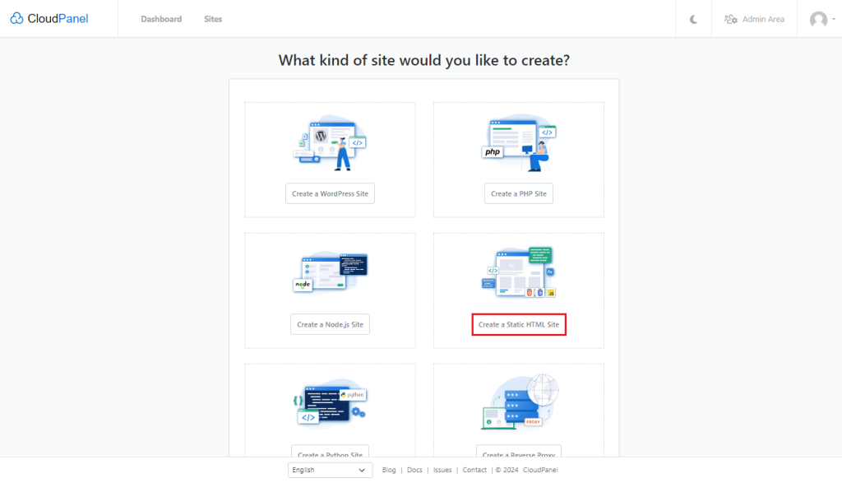Open the English language dropdown
Image resolution: width=842 pixels, height=483 pixels.
(x=330, y=470)
